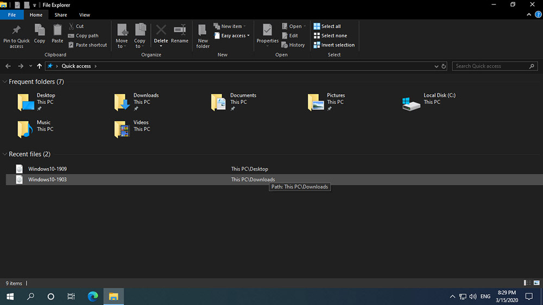
Task: Go up one level with Up arrow
Action: click(39, 66)
